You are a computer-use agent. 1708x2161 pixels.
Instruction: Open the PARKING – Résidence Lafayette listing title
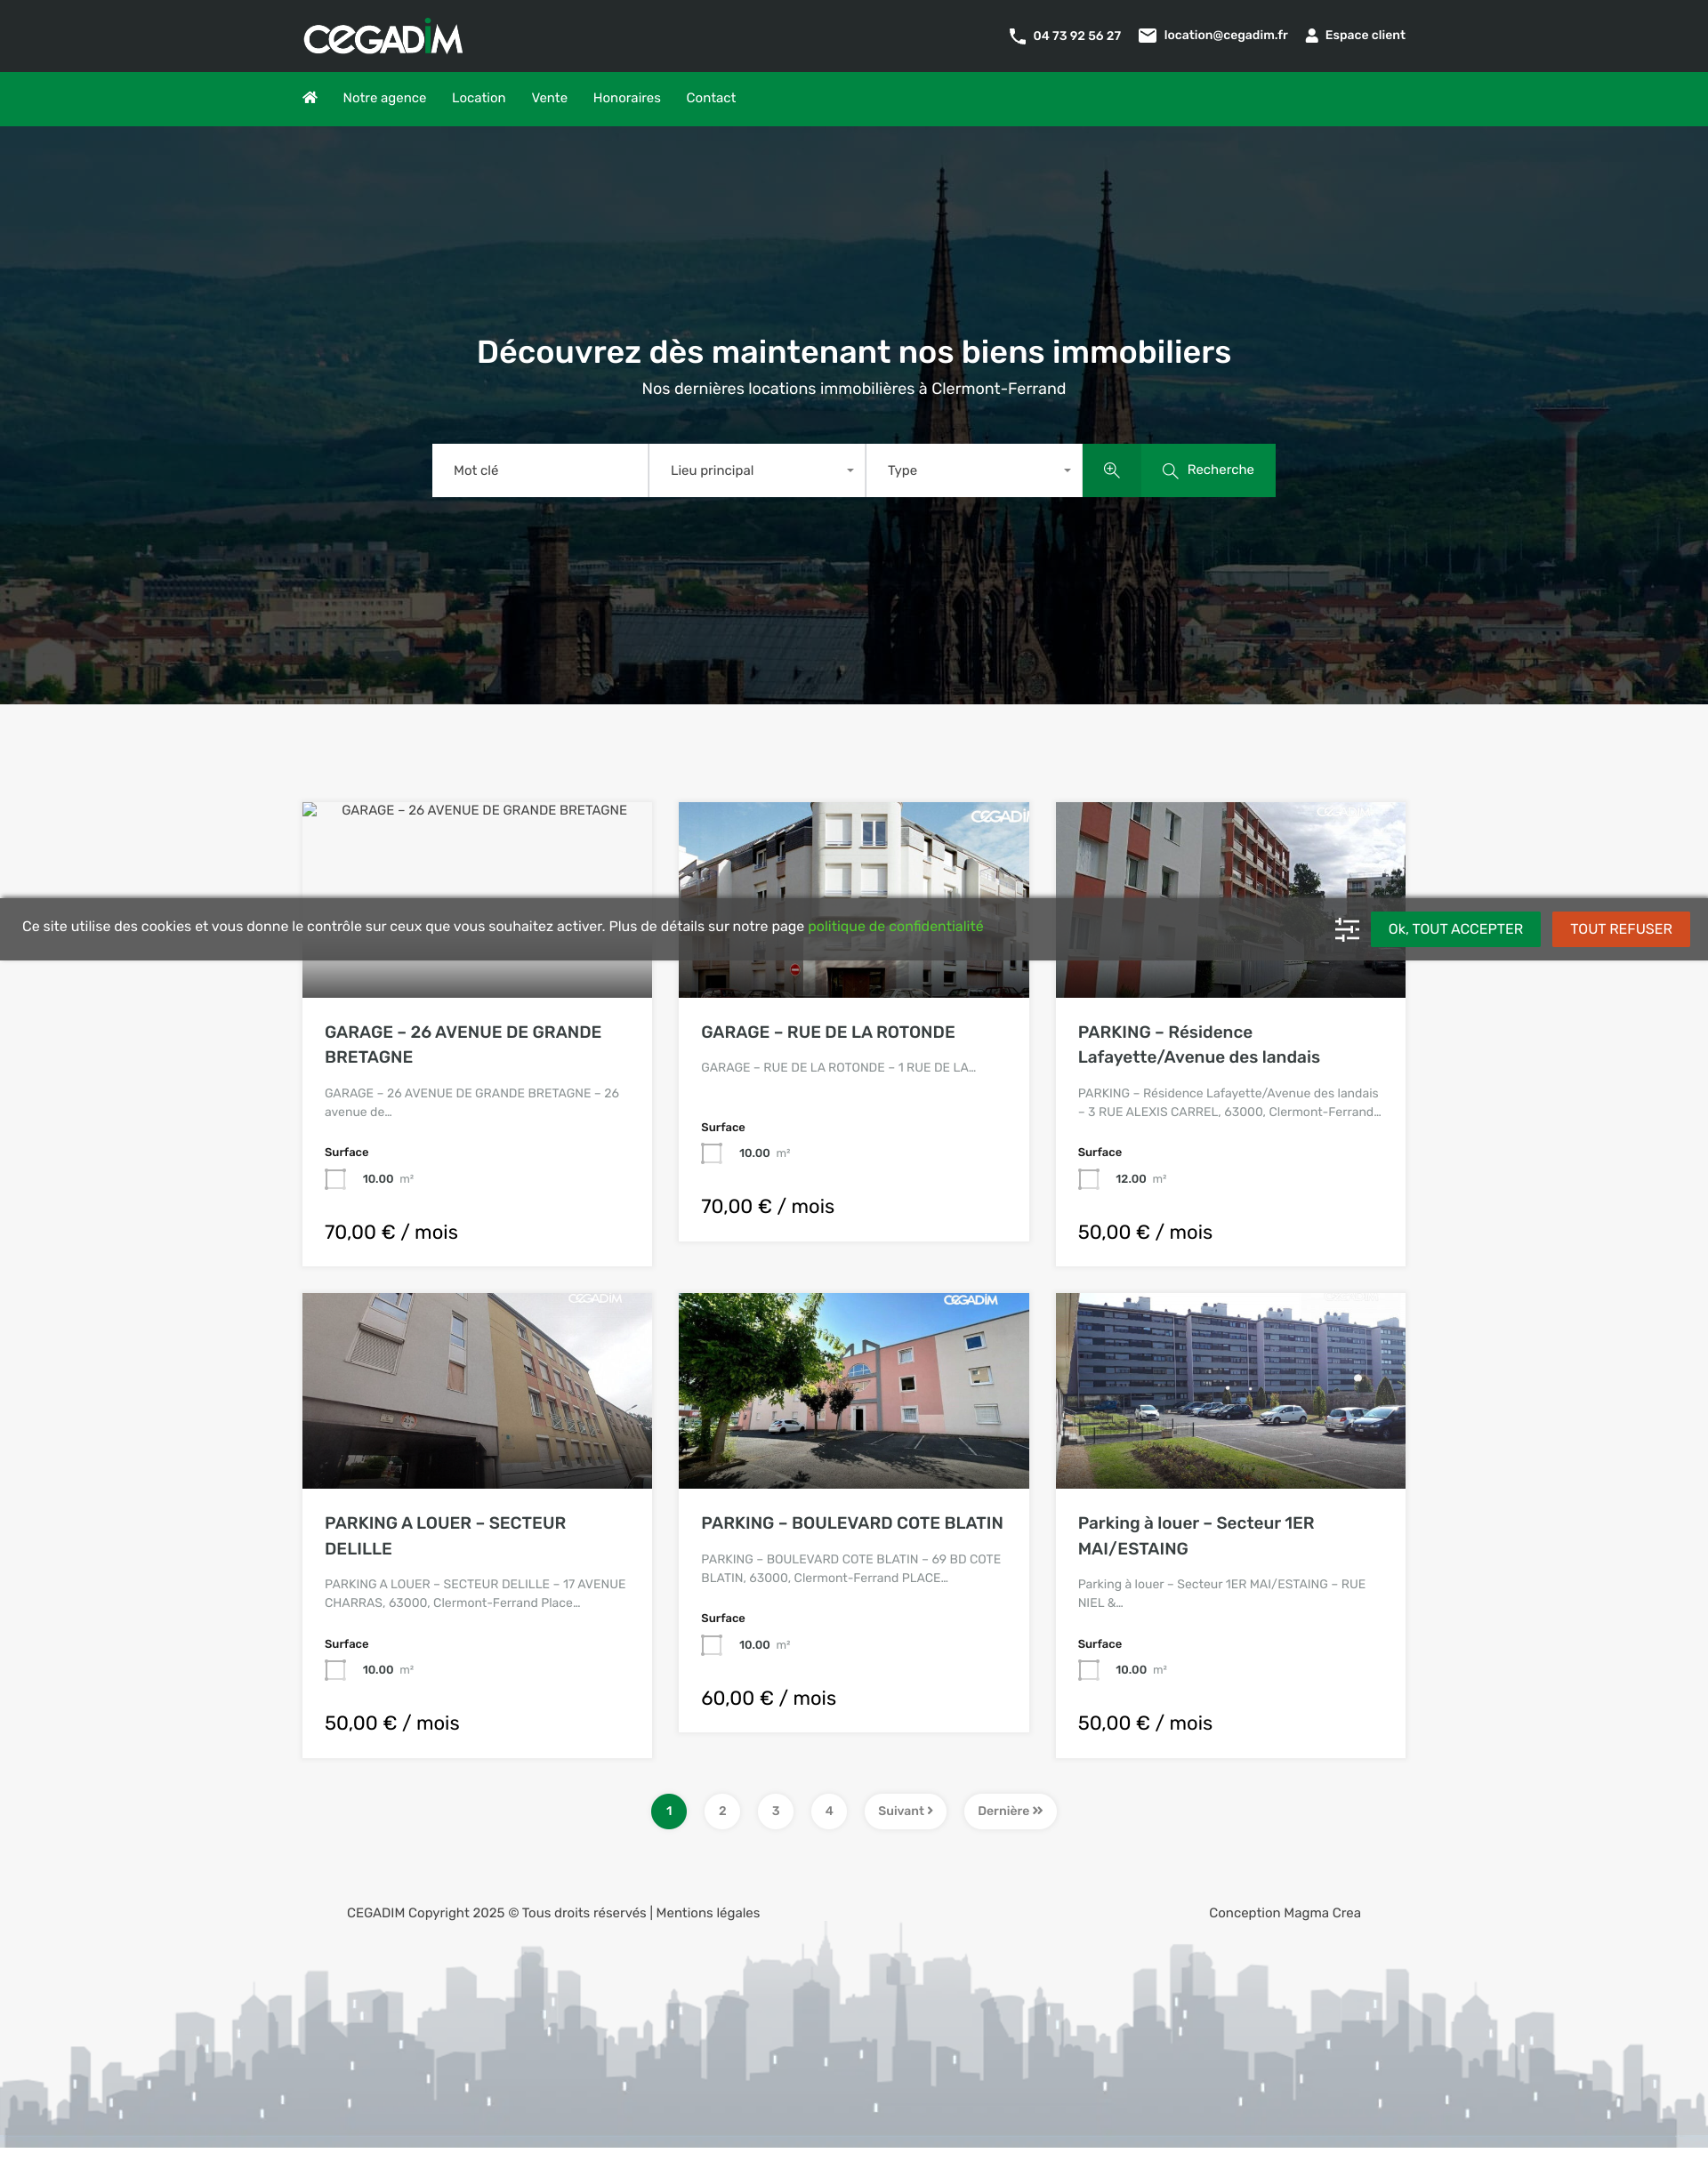point(1198,1045)
